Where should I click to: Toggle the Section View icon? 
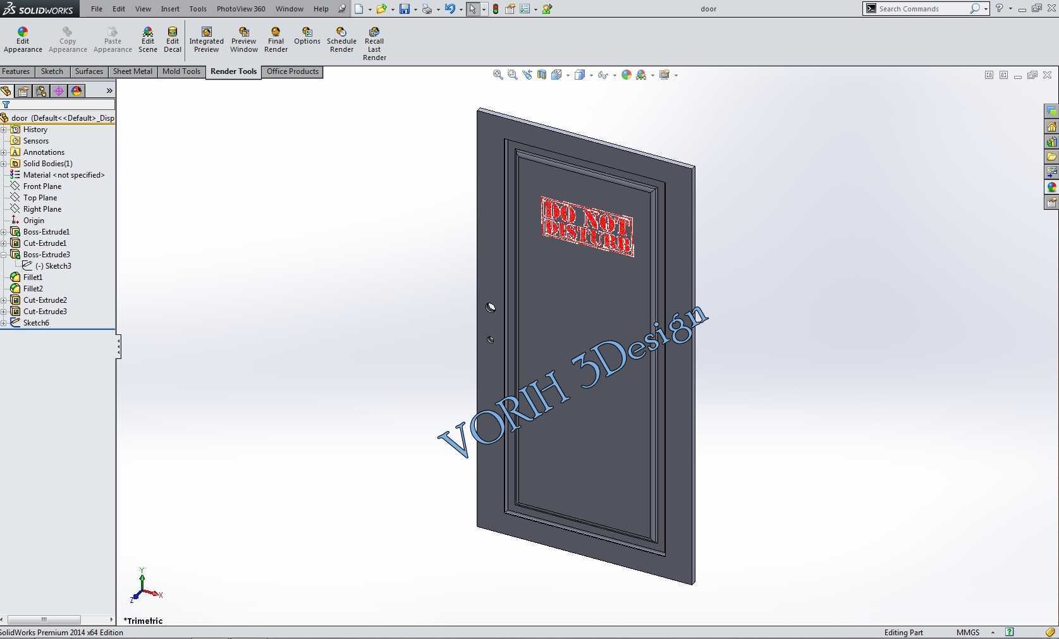542,75
